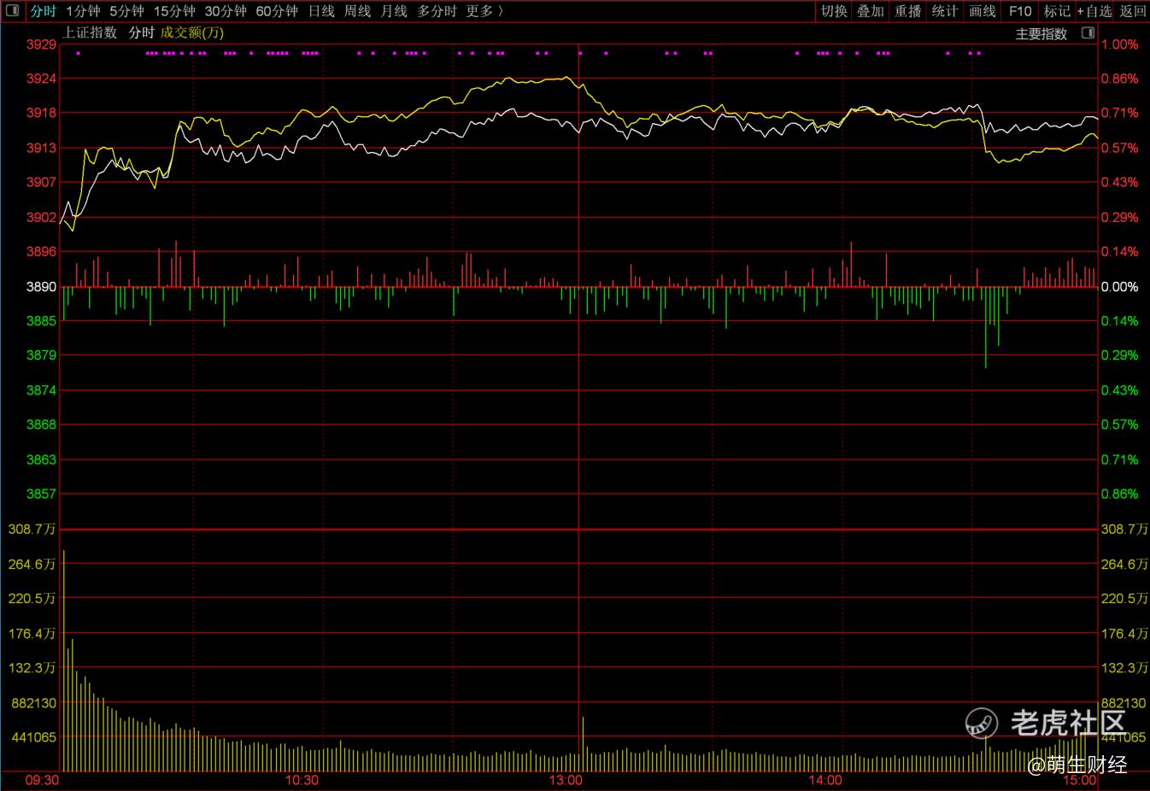Click the 1.00% percentage axis label
Screen dimensions: 1150x791
pyautogui.click(x=1120, y=44)
